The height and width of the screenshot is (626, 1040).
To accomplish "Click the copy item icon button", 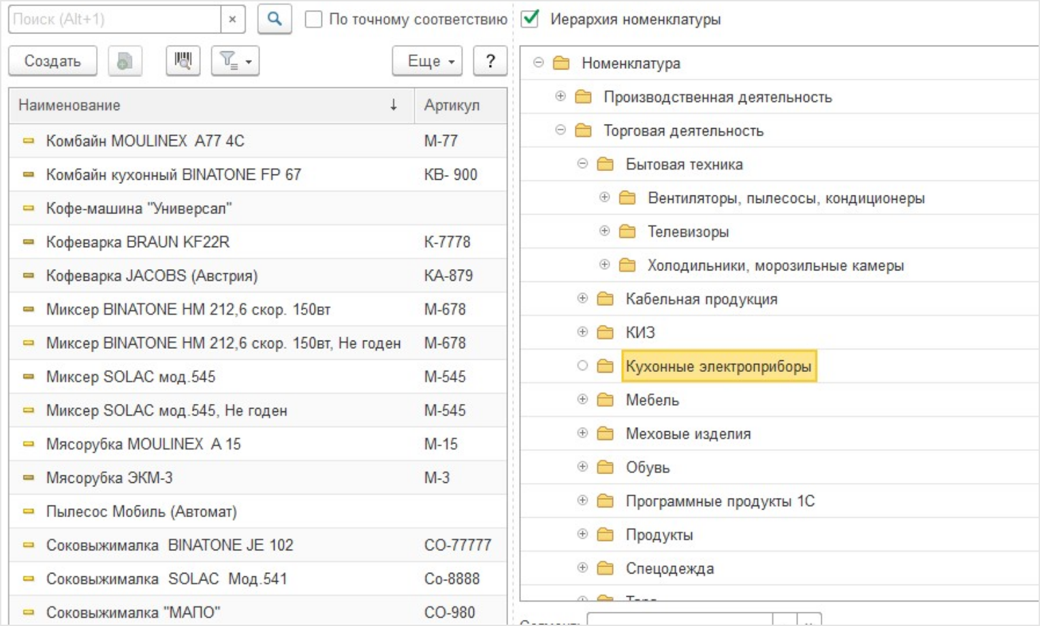I will coord(125,61).
